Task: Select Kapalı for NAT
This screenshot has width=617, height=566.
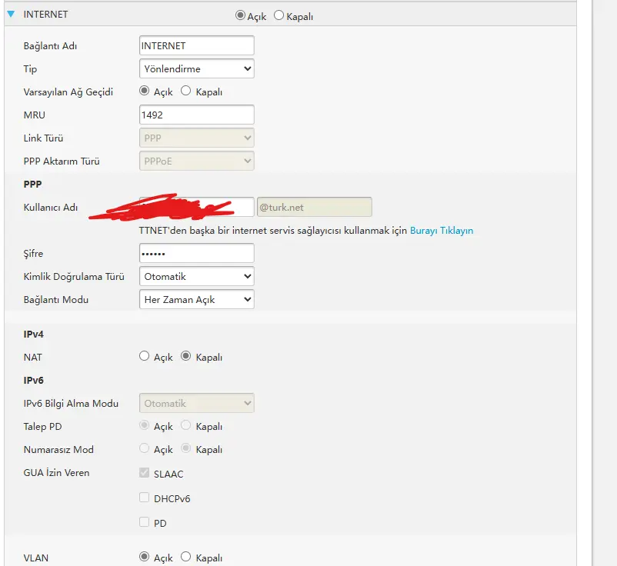Action: point(185,356)
